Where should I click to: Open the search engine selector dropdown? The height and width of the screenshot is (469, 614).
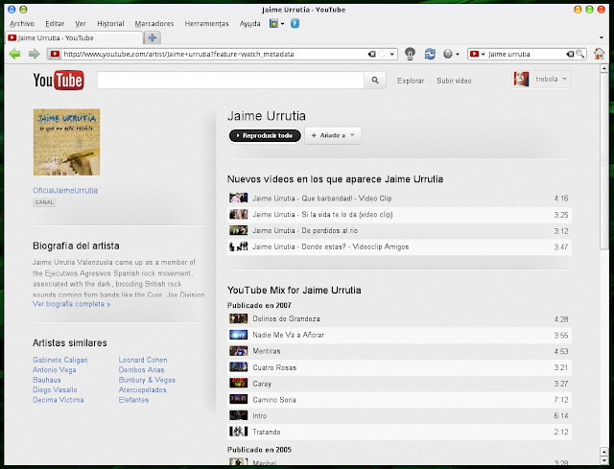coord(484,54)
